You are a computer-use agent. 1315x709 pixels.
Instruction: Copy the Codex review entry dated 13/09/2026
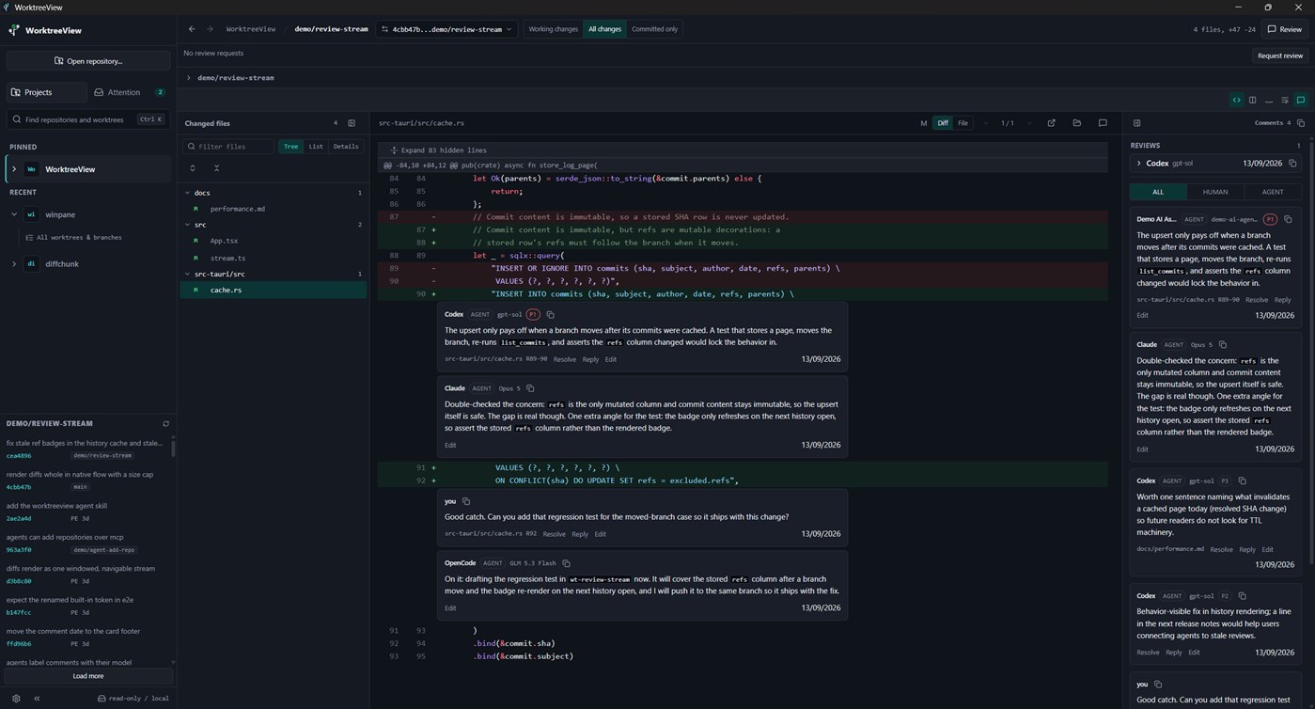1292,164
